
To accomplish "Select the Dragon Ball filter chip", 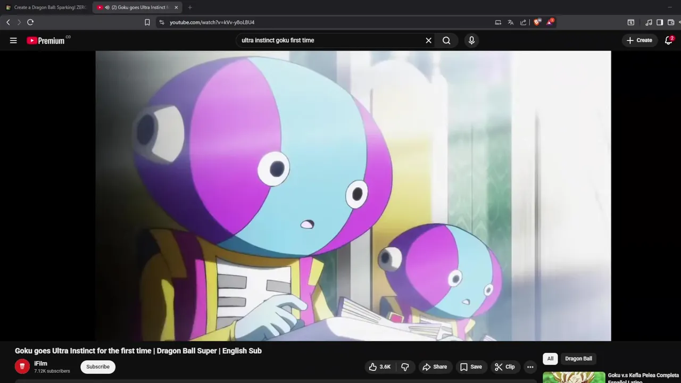I will click(x=578, y=359).
